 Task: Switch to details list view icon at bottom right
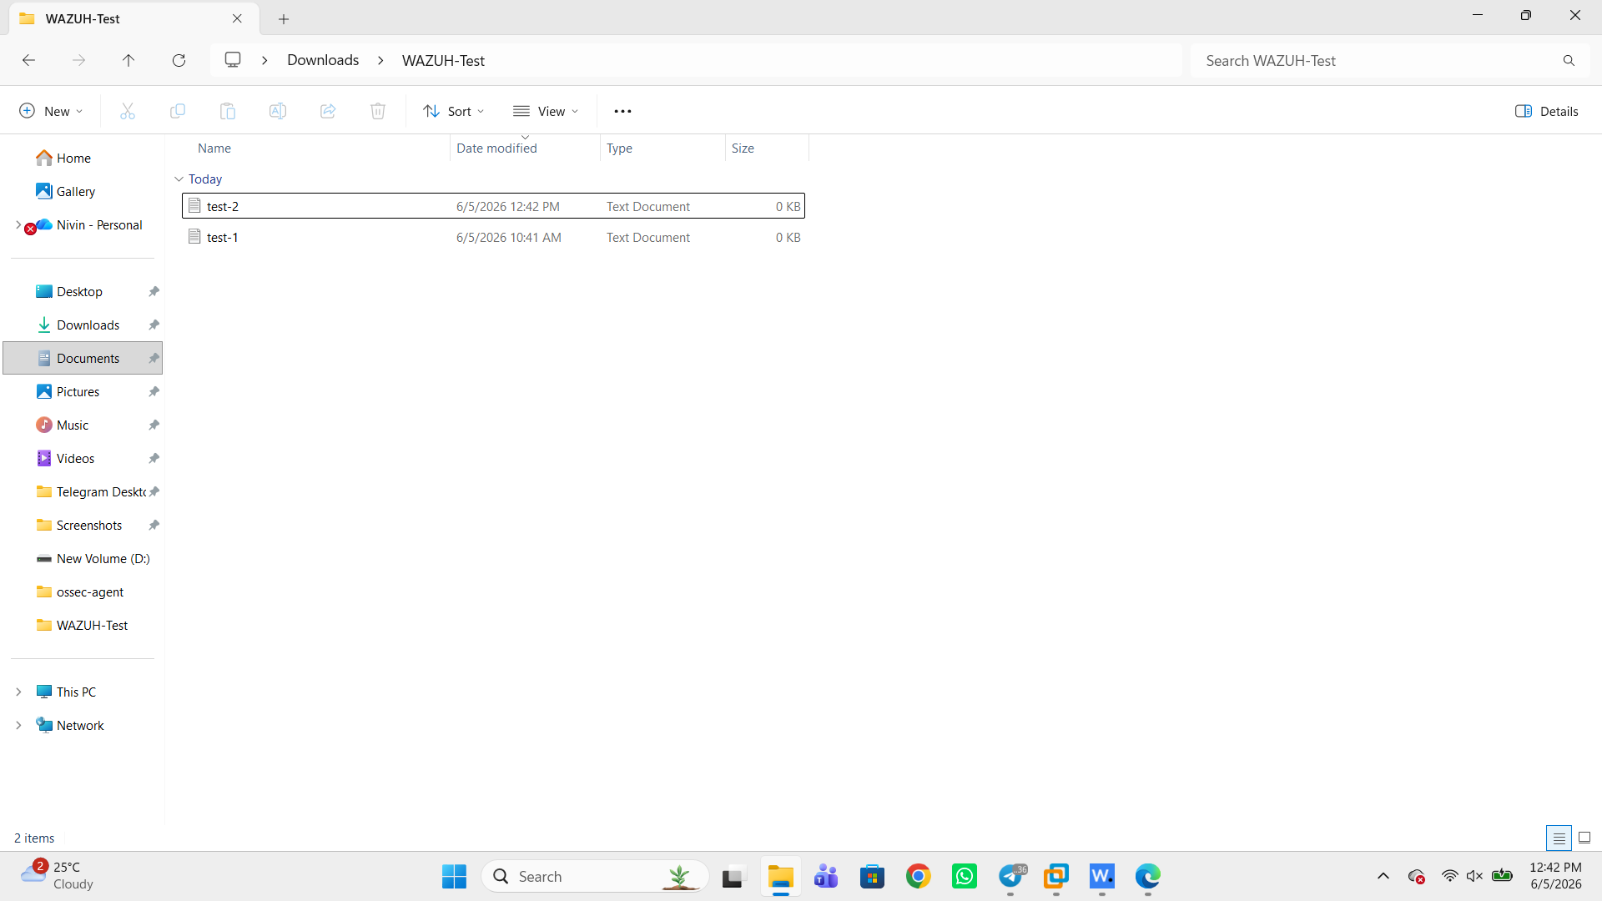(1559, 838)
